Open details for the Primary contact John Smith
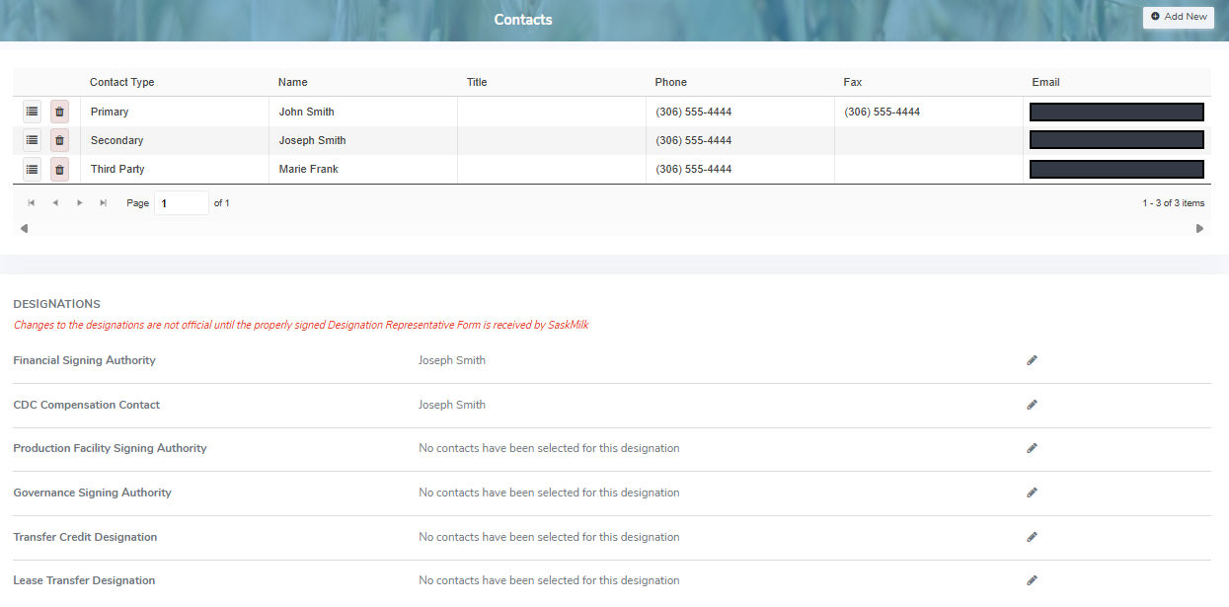 click(32, 112)
